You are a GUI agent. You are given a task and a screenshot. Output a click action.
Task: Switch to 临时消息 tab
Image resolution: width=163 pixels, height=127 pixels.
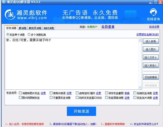49,28
